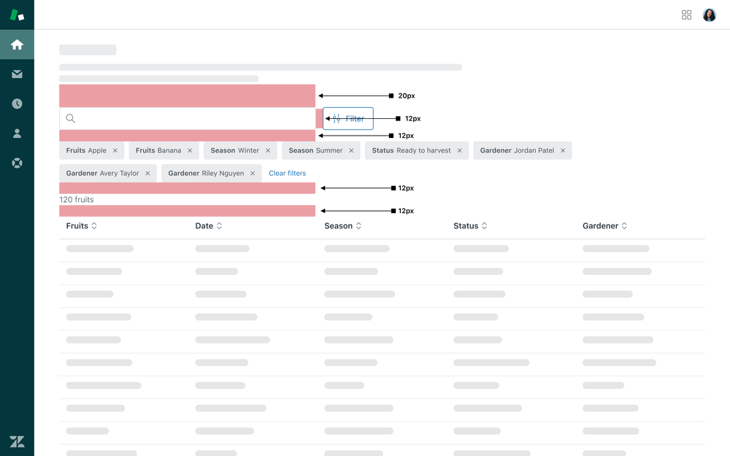The width and height of the screenshot is (730, 456).
Task: Toggle sorting on the Gardener column
Action: pyautogui.click(x=622, y=225)
